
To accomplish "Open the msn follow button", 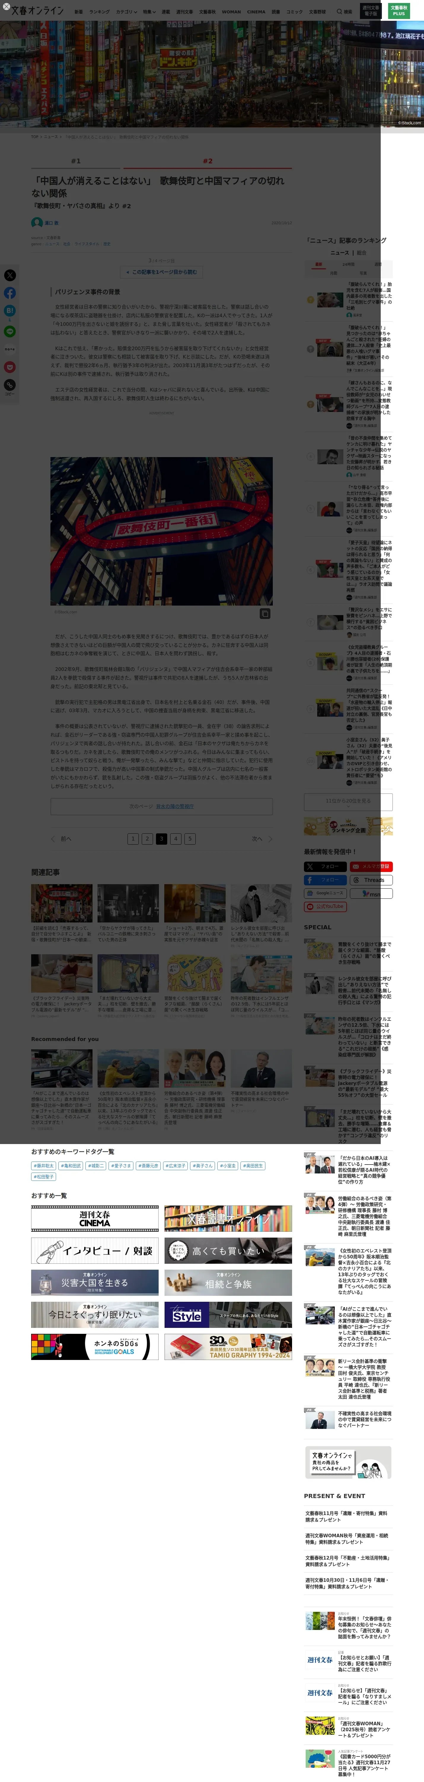I will click(x=372, y=893).
